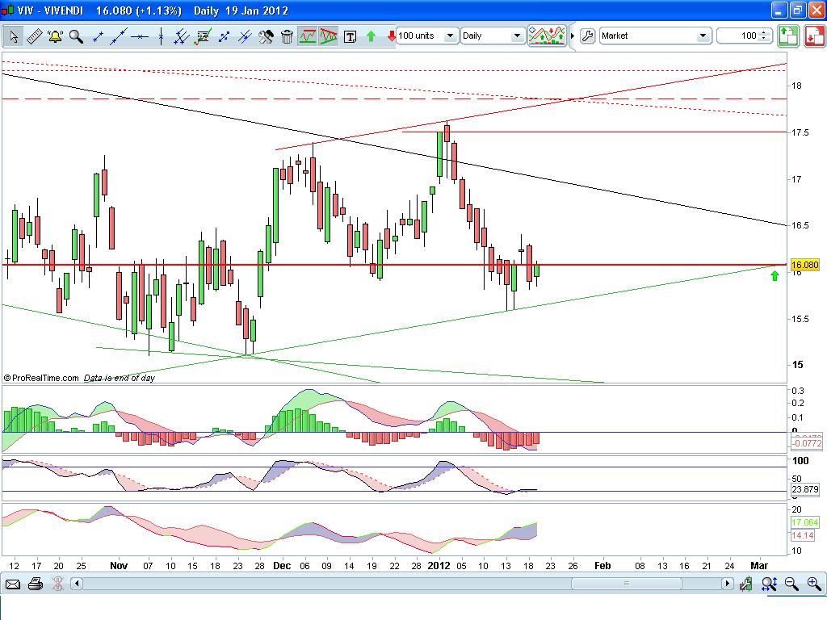This screenshot has height=620, width=827.
Task: Choose the long trend line drawing tool
Action: coord(119,36)
